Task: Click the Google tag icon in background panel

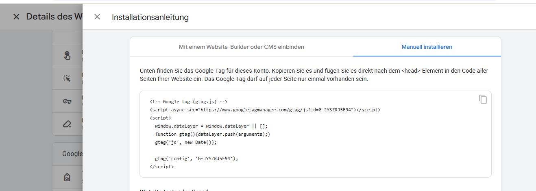Action: [x=67, y=177]
